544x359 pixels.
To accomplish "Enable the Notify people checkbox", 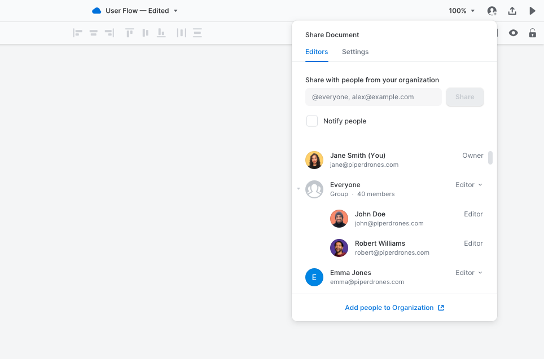I will pos(312,121).
